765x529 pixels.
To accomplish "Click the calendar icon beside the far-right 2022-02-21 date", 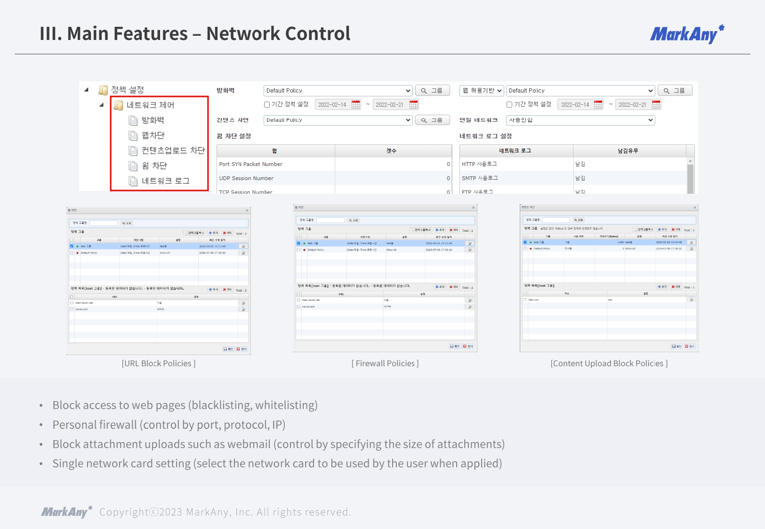I will 656,105.
